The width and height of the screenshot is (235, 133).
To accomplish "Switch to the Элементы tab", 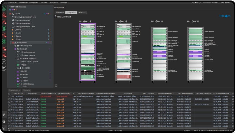I will (60, 13).
